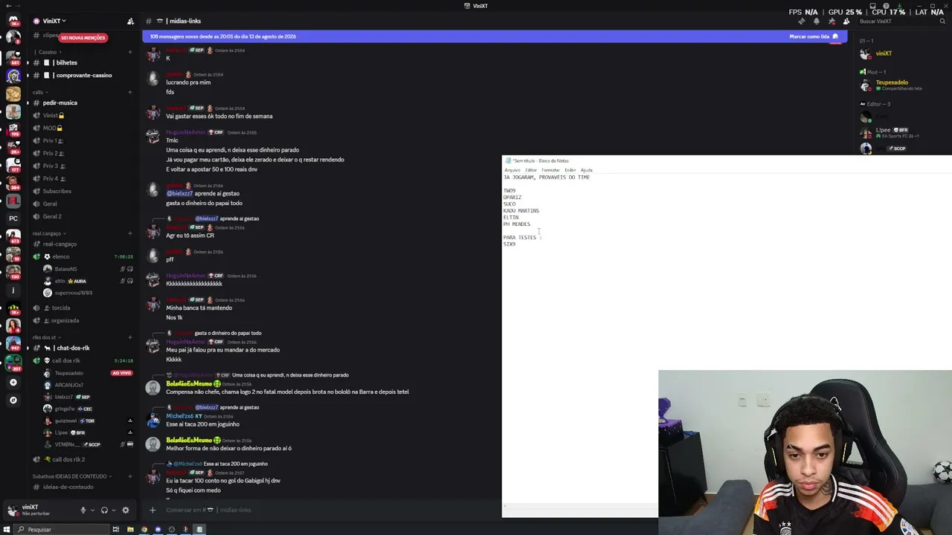Open the PC server in the server list
This screenshot has width=952, height=535.
coord(13,218)
